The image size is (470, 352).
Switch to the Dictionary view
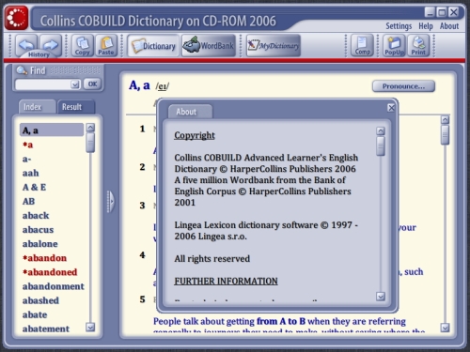tap(153, 46)
